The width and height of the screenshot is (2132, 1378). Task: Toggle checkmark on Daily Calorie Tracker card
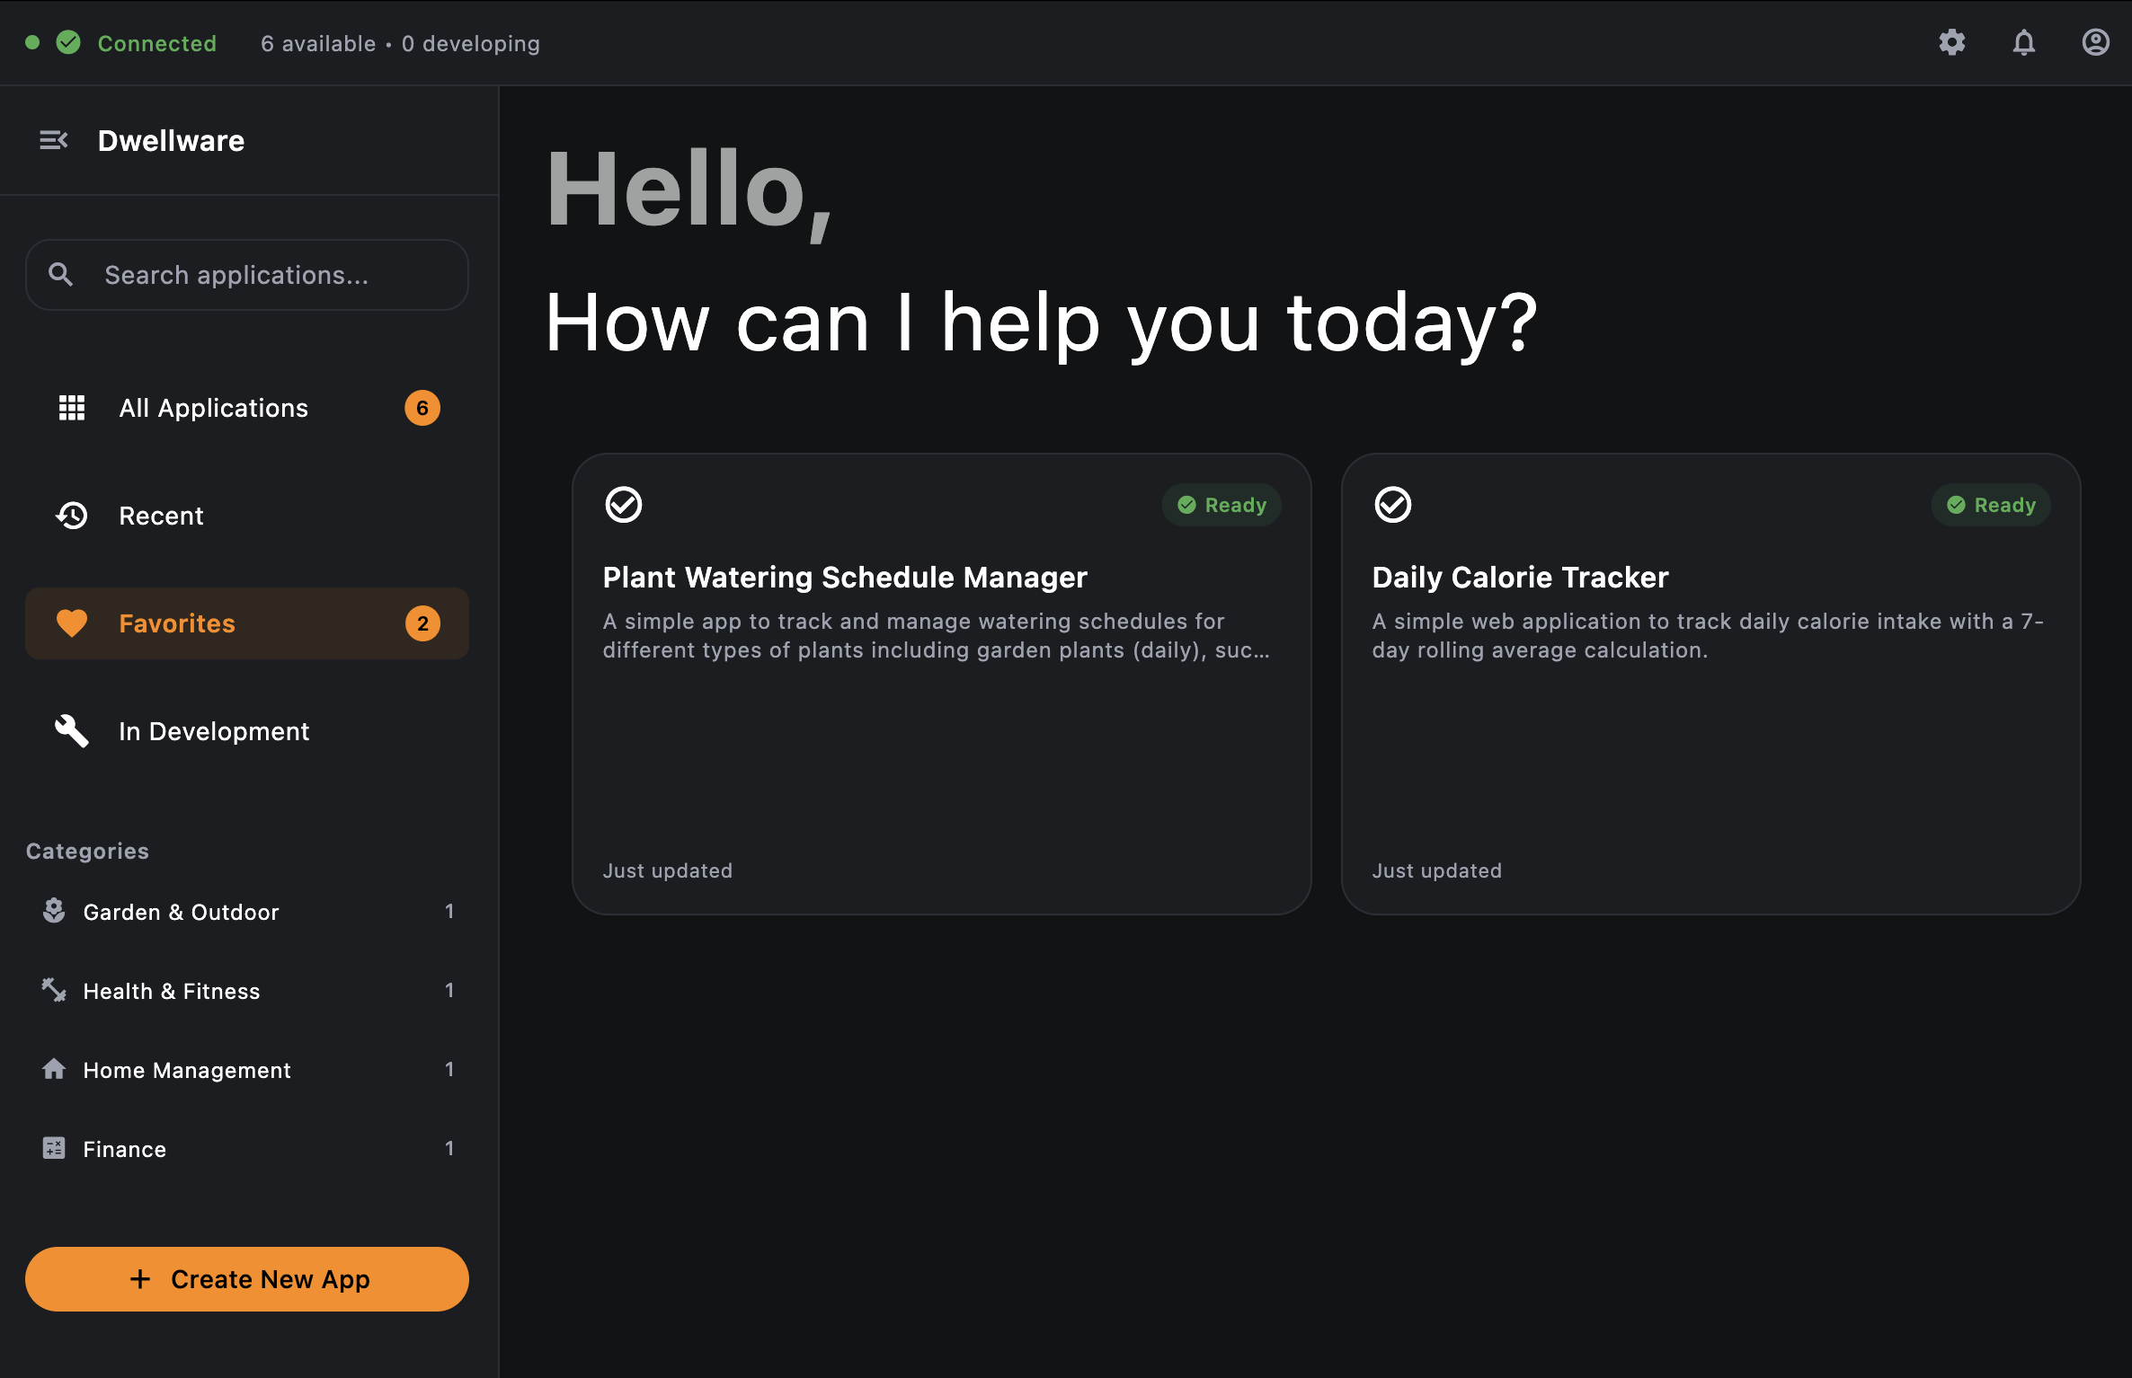[x=1393, y=504]
